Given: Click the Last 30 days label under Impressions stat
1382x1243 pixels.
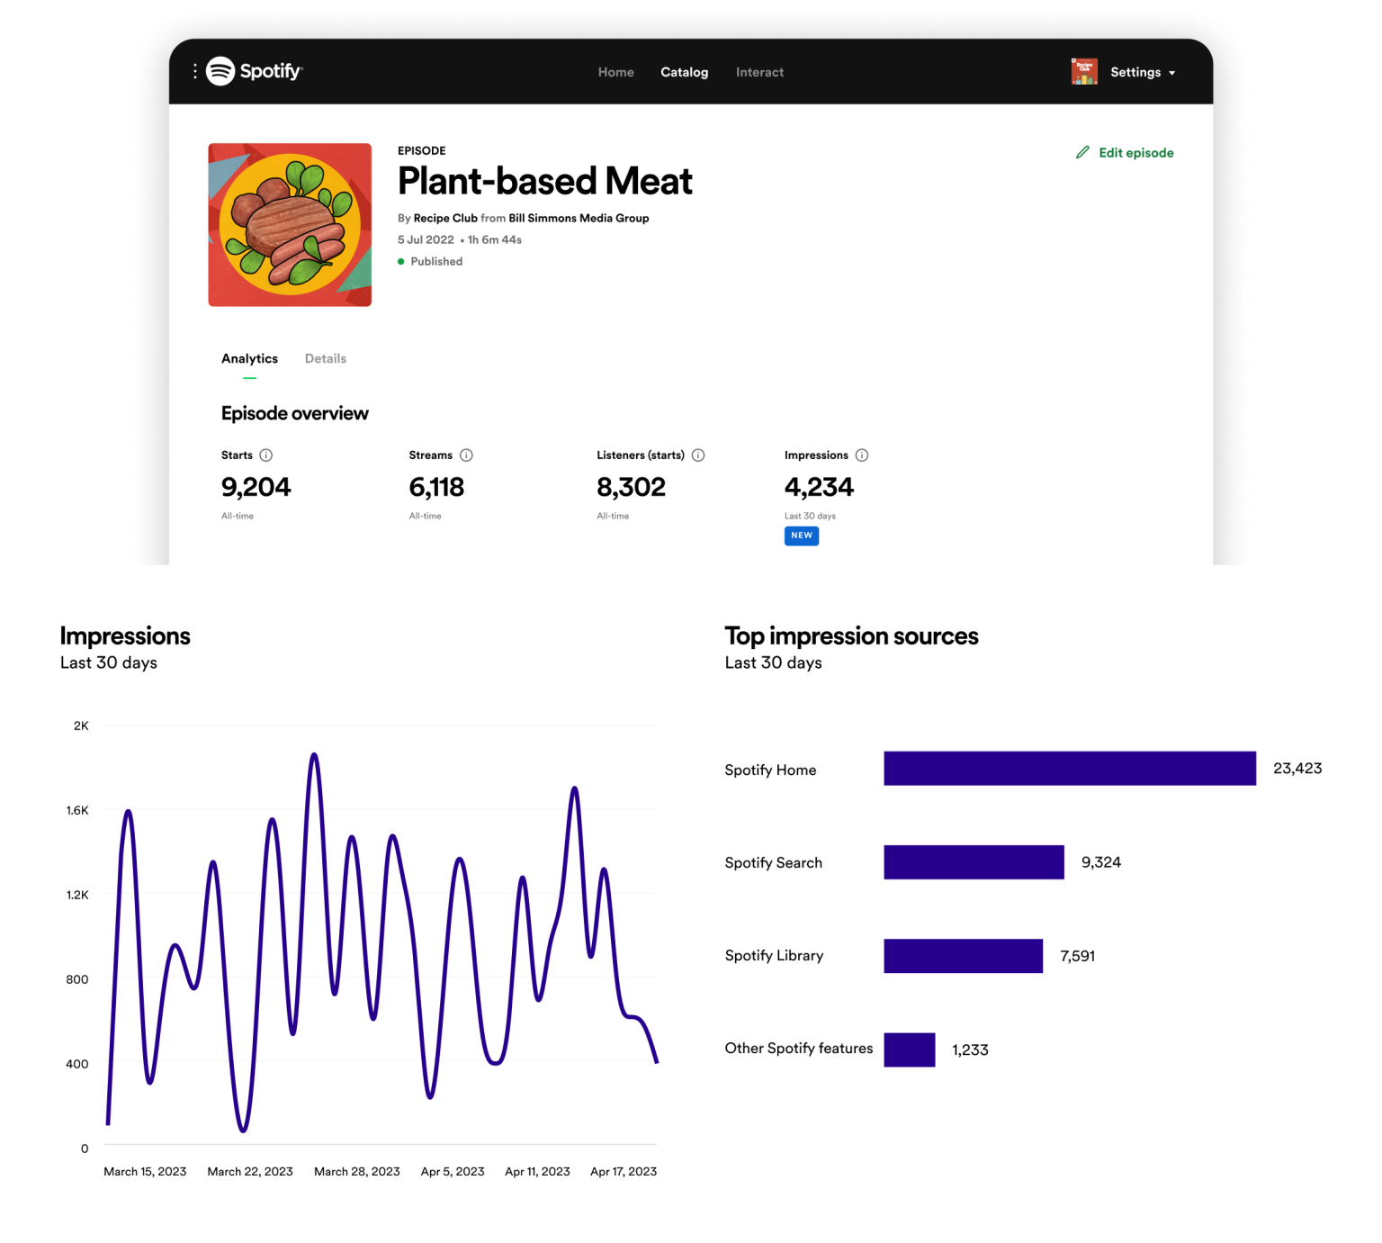Looking at the screenshot, I should click(810, 516).
